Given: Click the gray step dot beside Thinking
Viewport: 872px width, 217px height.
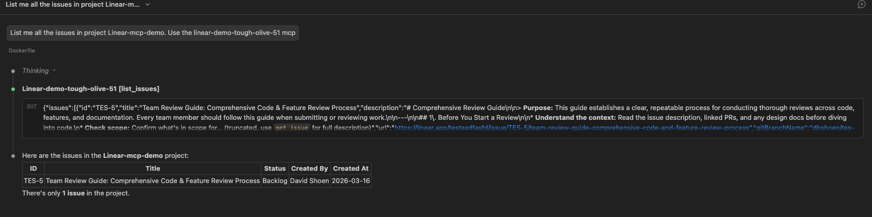Looking at the screenshot, I should (x=13, y=71).
